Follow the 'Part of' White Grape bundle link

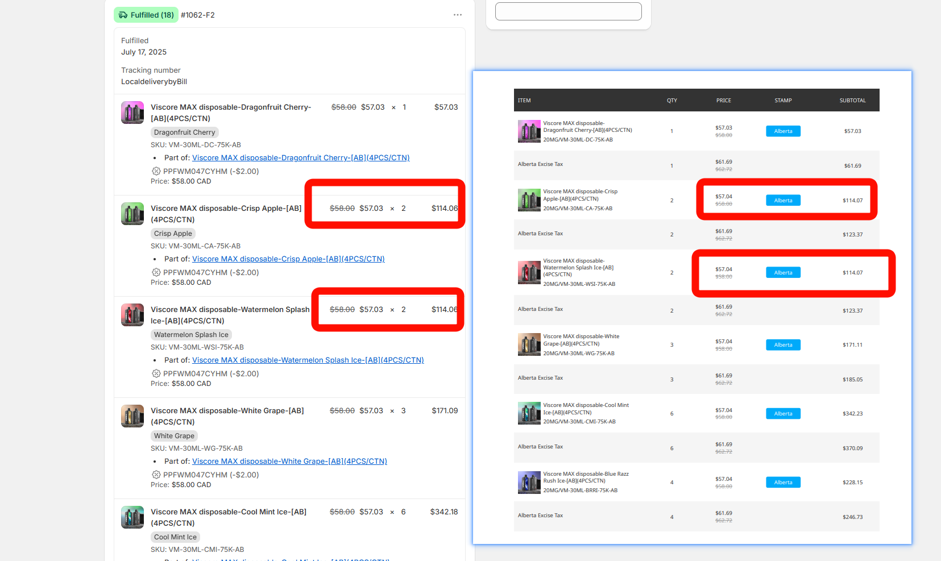click(289, 461)
